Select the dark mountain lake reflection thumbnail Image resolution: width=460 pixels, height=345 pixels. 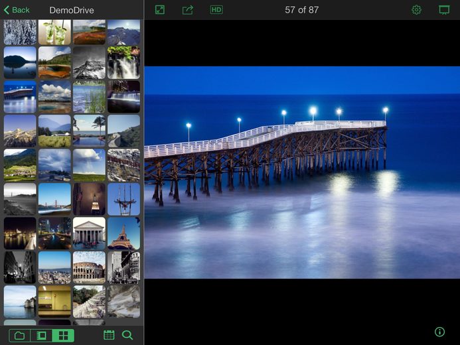pyautogui.click(x=20, y=62)
